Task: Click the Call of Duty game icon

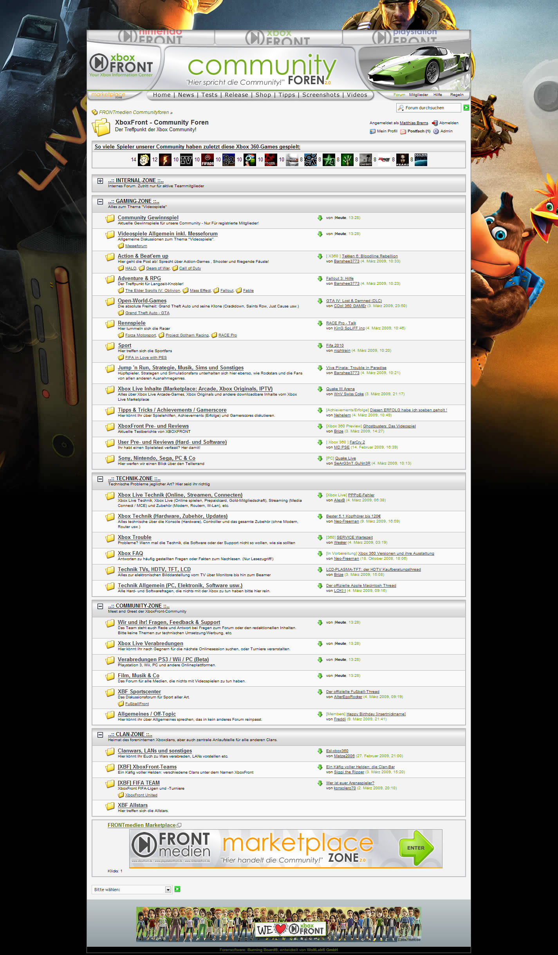Action: point(366,160)
